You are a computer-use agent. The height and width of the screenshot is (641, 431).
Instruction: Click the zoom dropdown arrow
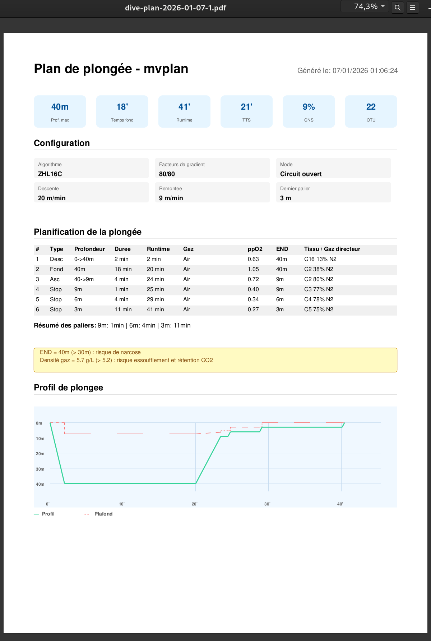(383, 6)
